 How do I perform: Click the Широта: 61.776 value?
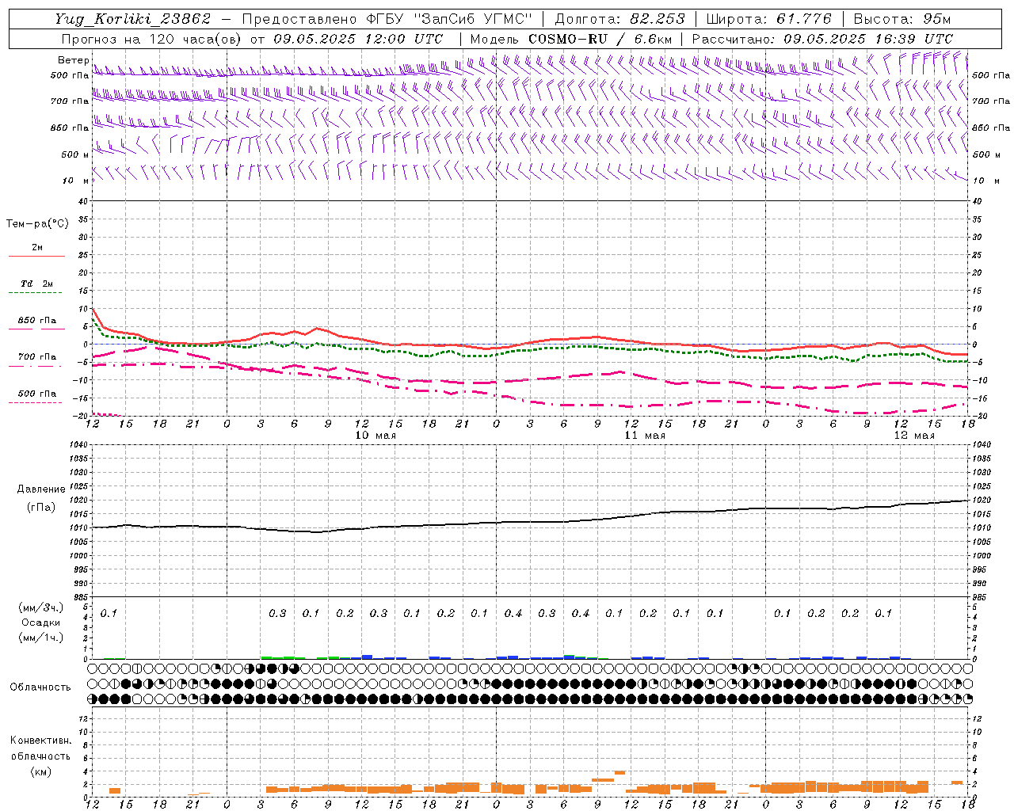pyautogui.click(x=768, y=19)
